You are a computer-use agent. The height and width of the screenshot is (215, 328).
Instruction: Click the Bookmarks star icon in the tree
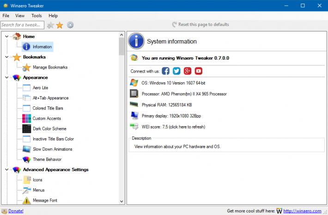(17, 57)
